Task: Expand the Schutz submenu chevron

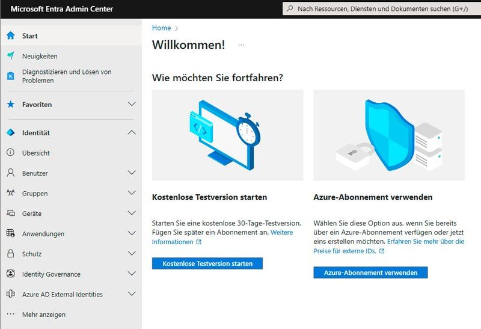Action: coord(132,253)
